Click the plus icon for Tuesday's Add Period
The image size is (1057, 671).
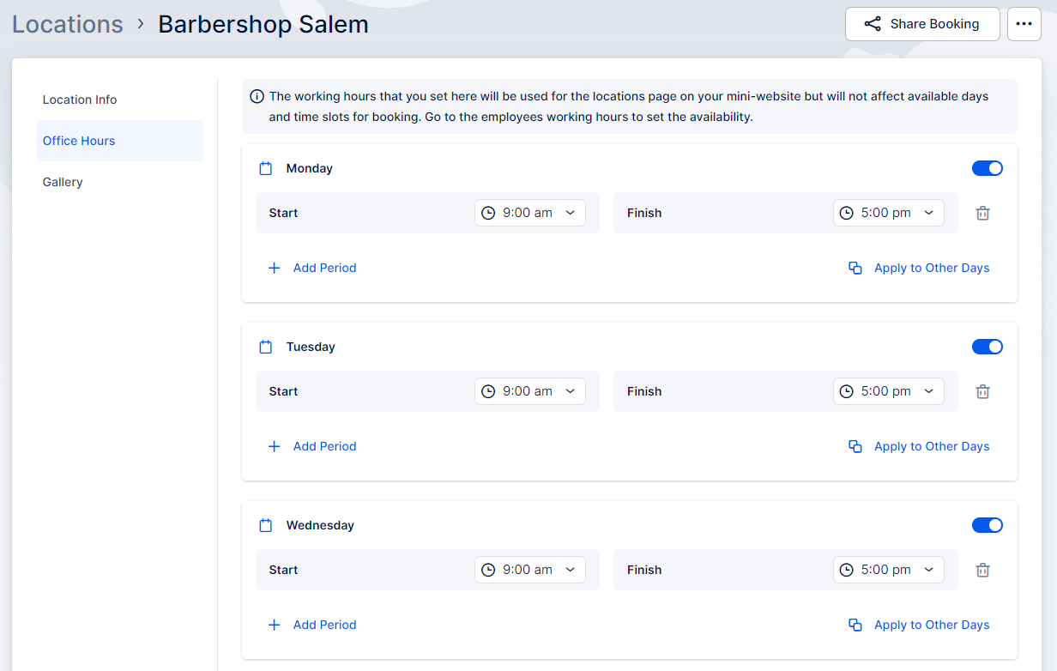click(x=275, y=446)
